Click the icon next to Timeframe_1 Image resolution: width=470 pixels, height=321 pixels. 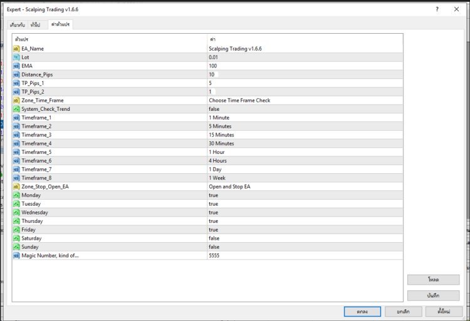point(16,118)
